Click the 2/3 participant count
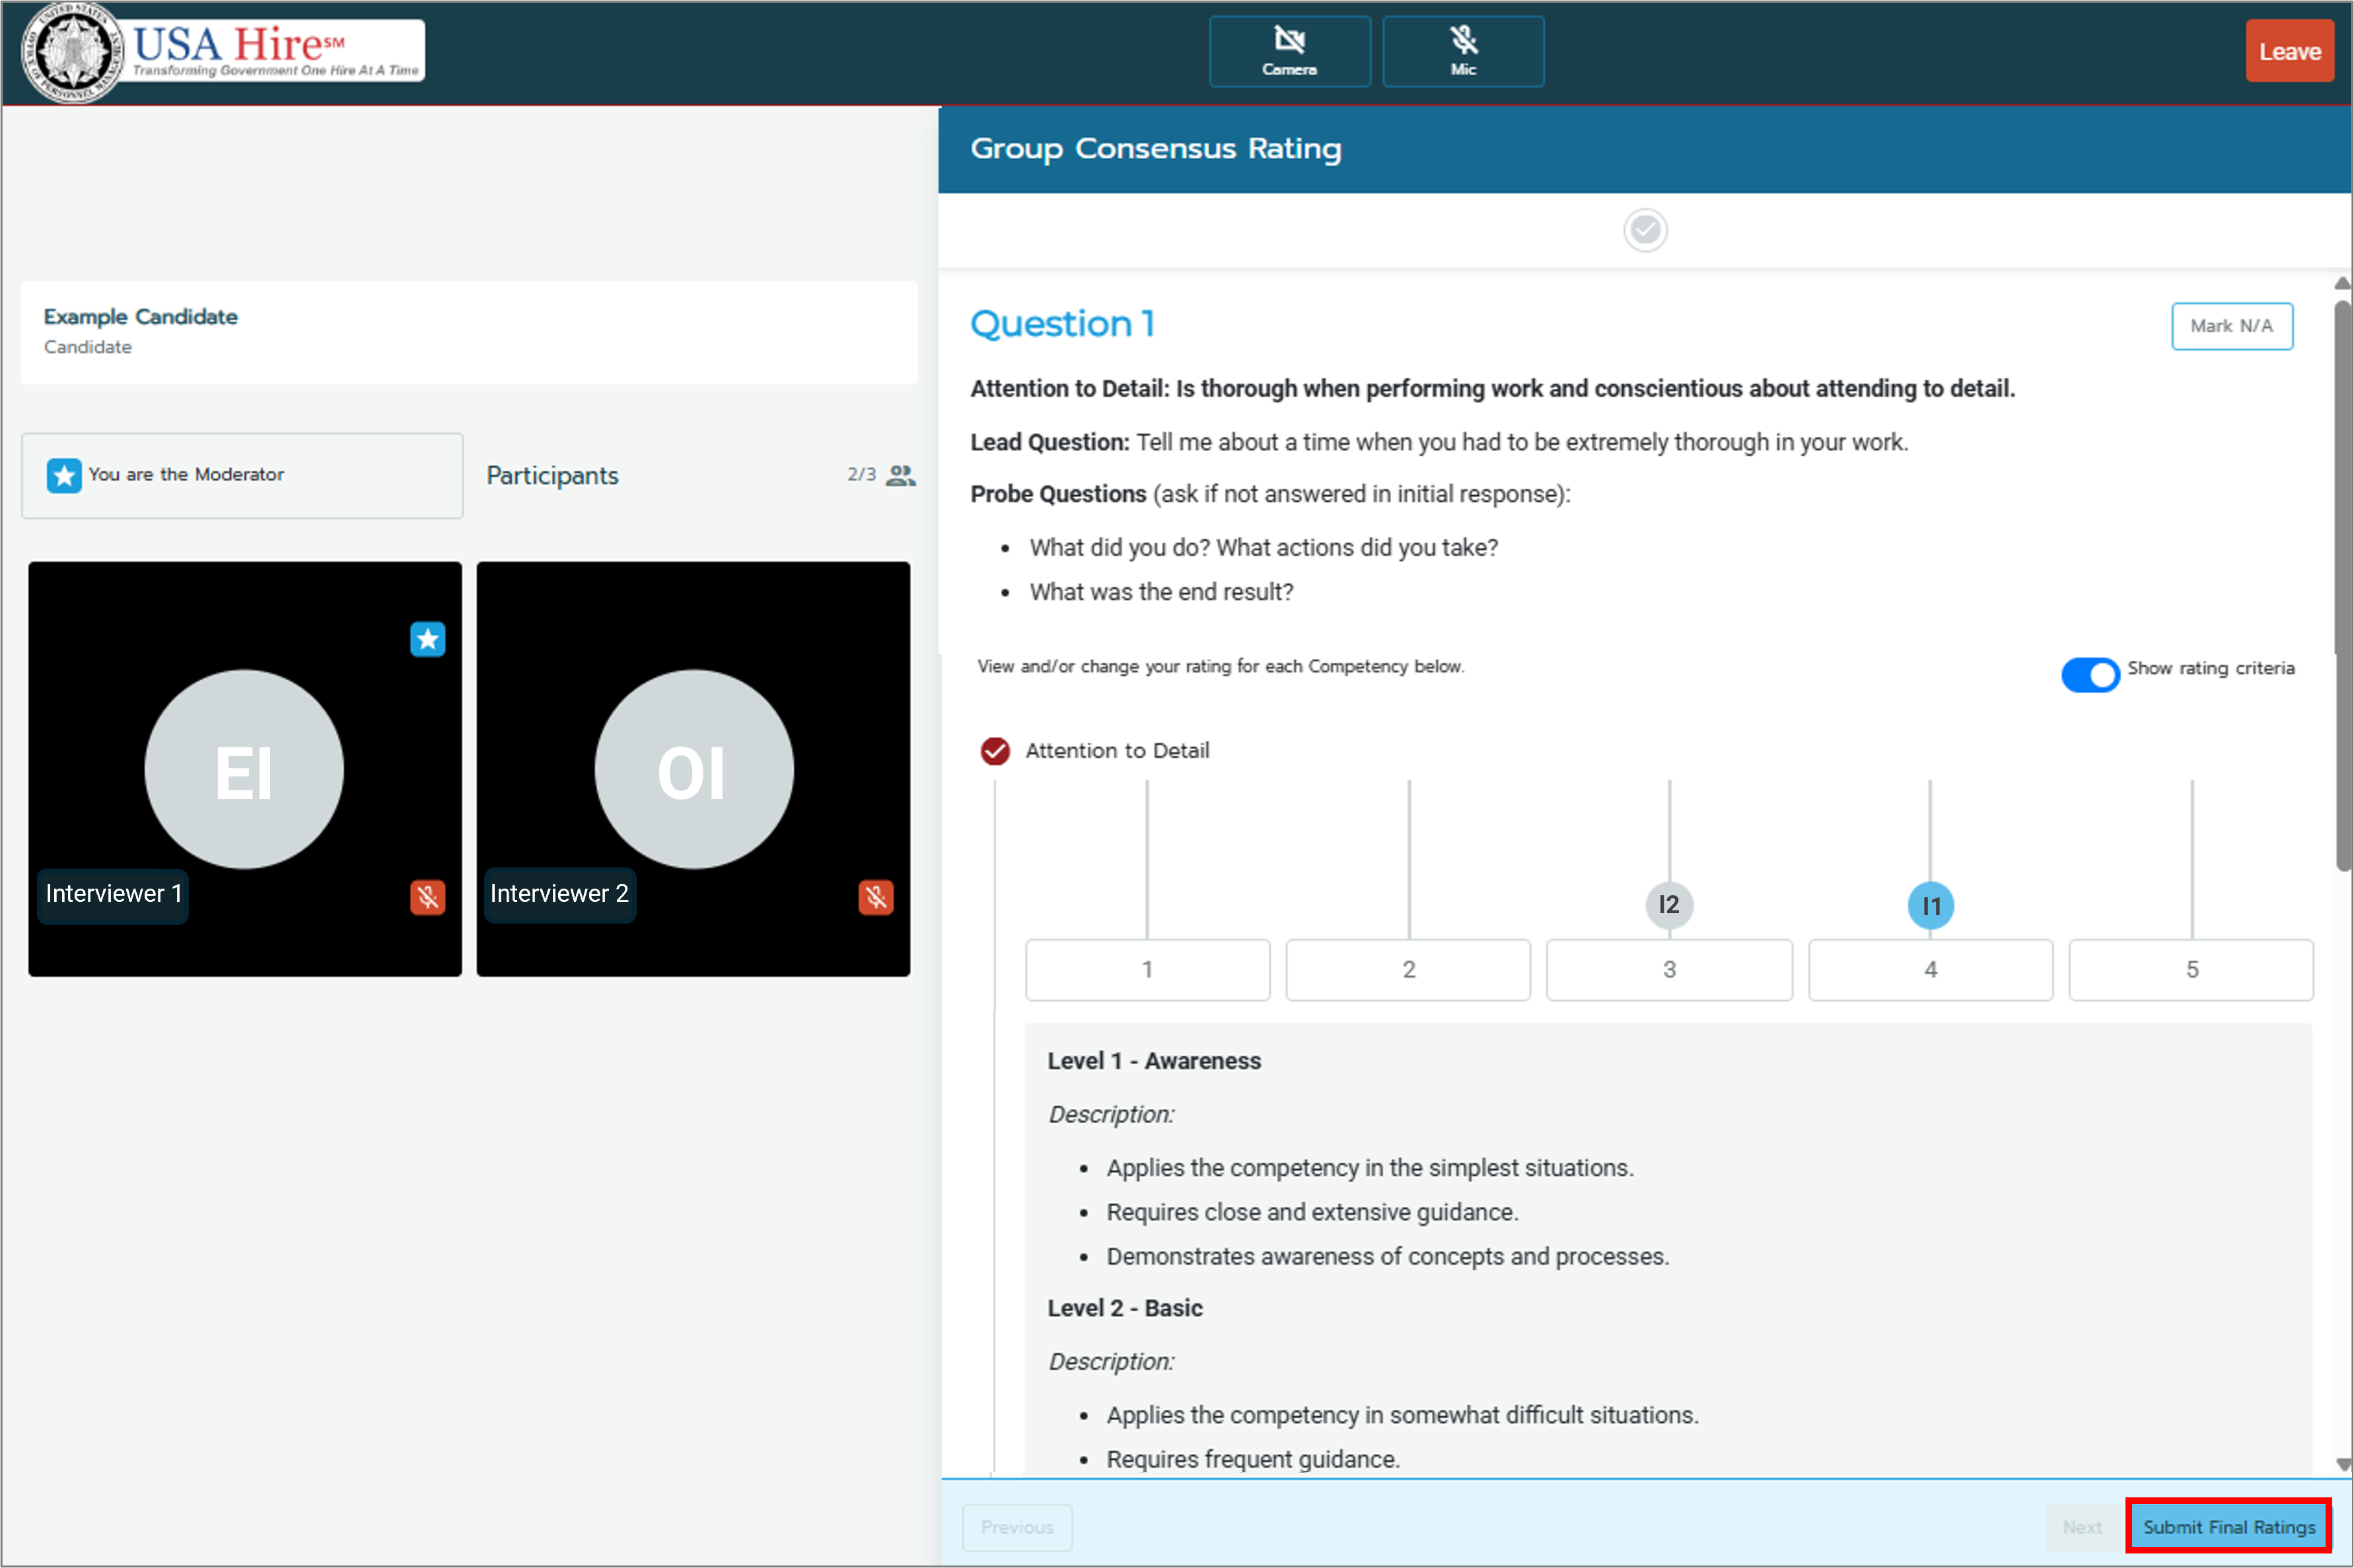This screenshot has height=1568, width=2354. (x=861, y=474)
